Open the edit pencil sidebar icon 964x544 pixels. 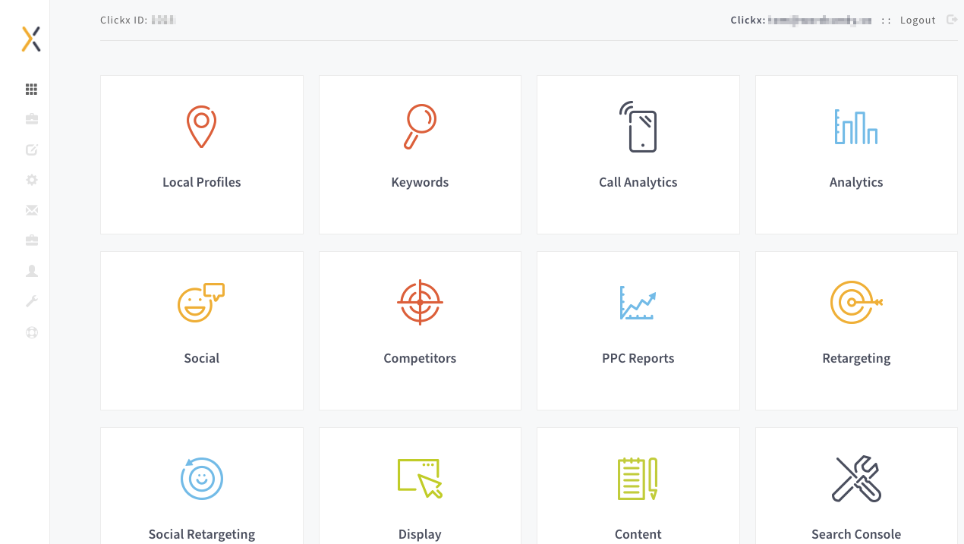[31, 149]
